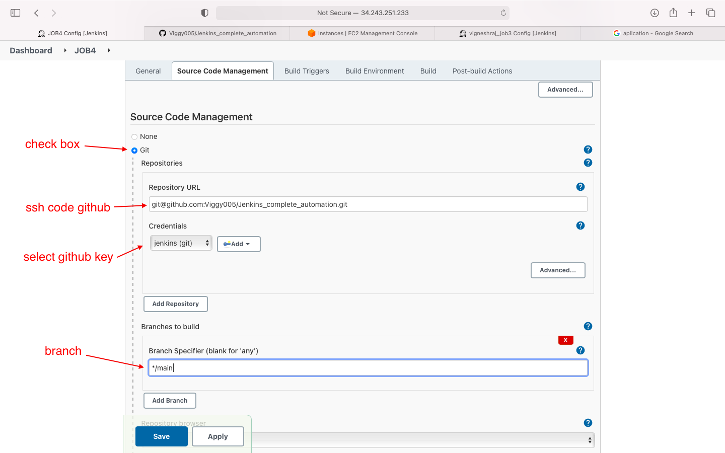This screenshot has height=453, width=725.
Task: Open help for Repositories
Action: [x=588, y=163]
